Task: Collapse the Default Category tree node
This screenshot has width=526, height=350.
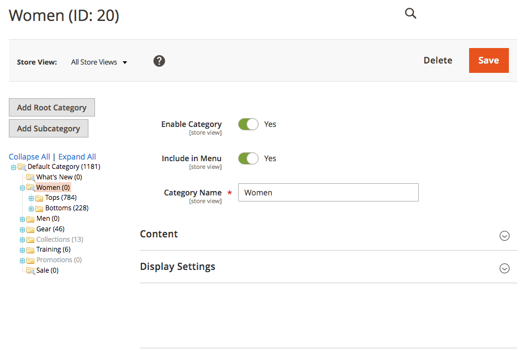Action: 13,167
